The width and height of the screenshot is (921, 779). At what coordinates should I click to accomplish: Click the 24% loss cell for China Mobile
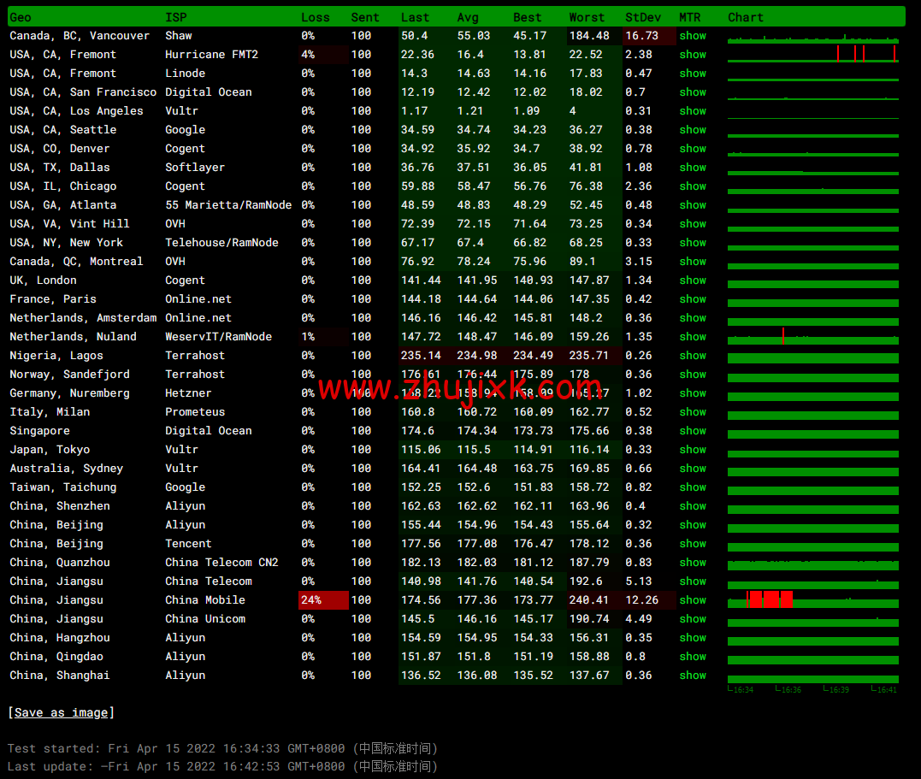(322, 600)
